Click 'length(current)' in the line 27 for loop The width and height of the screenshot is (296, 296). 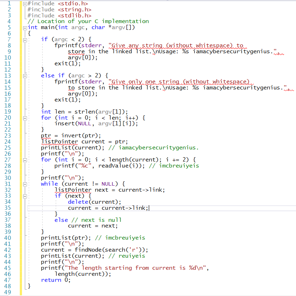[x=134, y=160]
